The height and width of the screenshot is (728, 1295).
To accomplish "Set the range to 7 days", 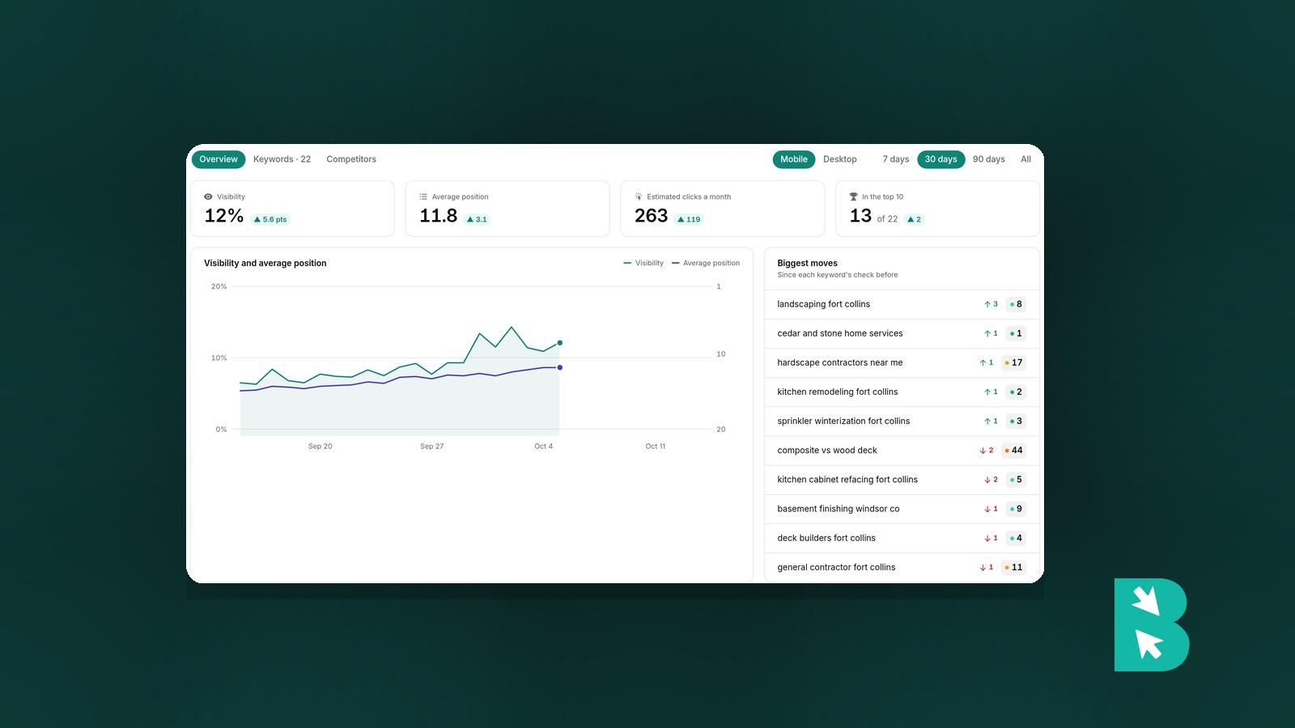I will pos(896,159).
